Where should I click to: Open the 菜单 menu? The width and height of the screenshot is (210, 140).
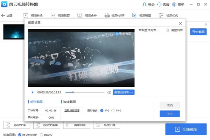click(178, 5)
